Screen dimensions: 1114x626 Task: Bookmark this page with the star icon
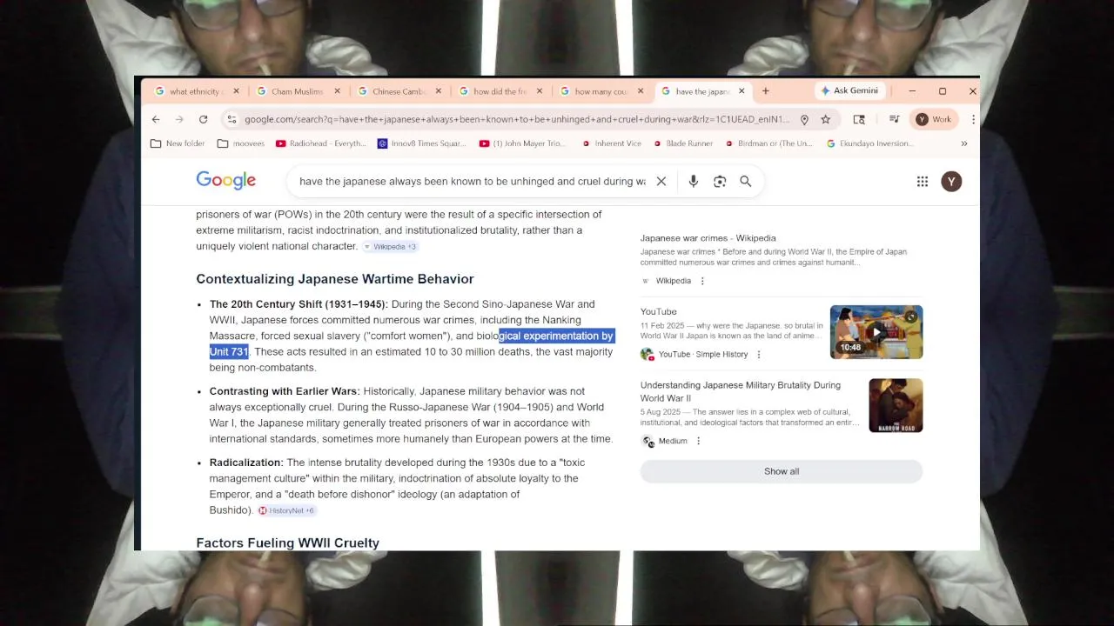[826, 119]
